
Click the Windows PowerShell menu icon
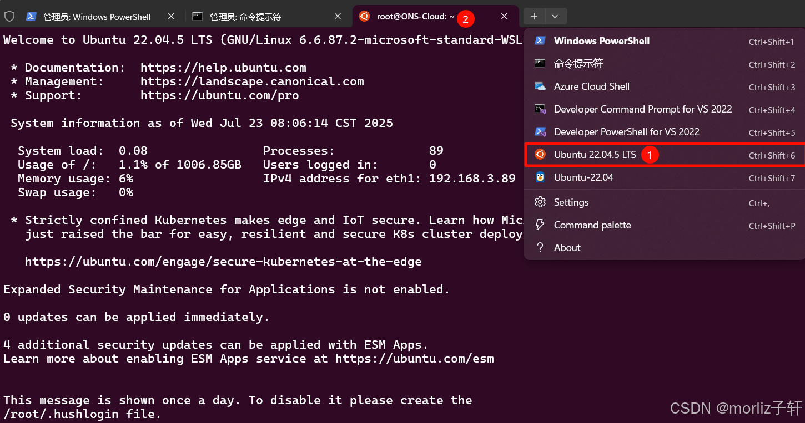click(x=540, y=40)
